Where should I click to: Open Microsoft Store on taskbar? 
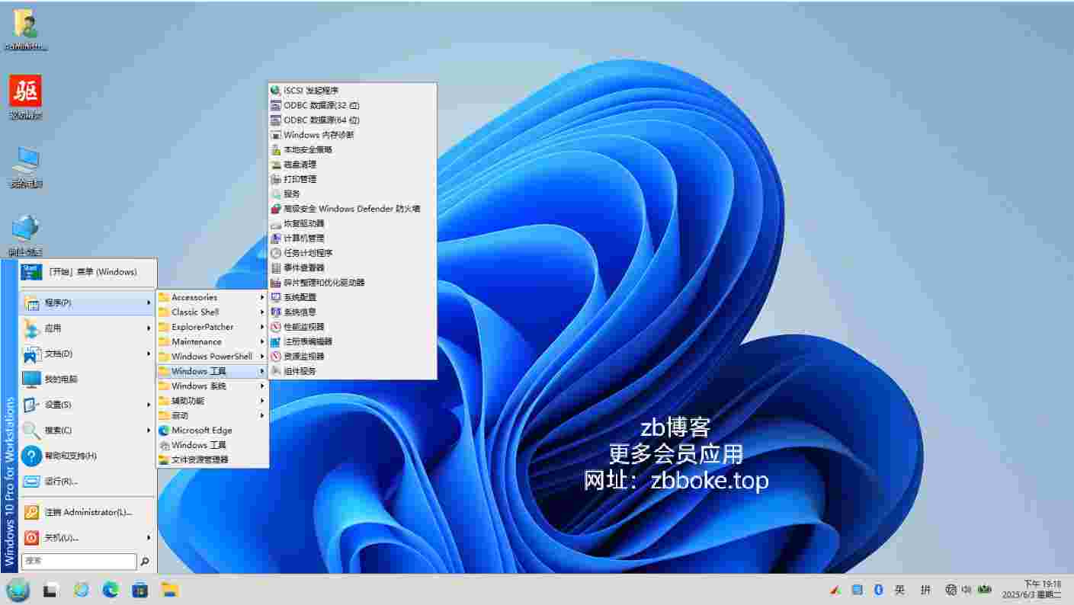[x=140, y=590]
